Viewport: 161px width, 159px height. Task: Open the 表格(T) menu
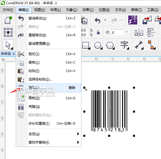point(136,10)
